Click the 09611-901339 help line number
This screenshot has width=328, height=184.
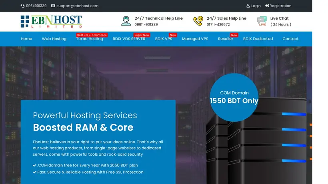tap(146, 24)
